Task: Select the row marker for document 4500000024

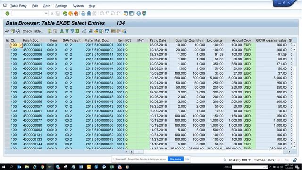Action: [x=8, y=73]
